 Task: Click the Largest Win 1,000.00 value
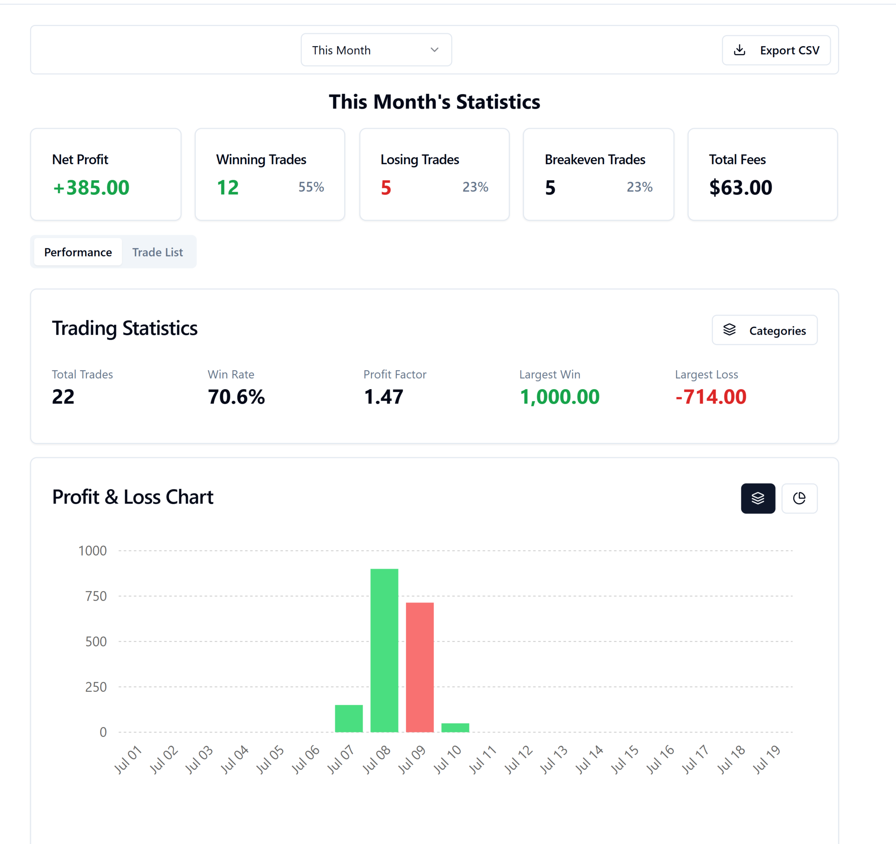[559, 397]
